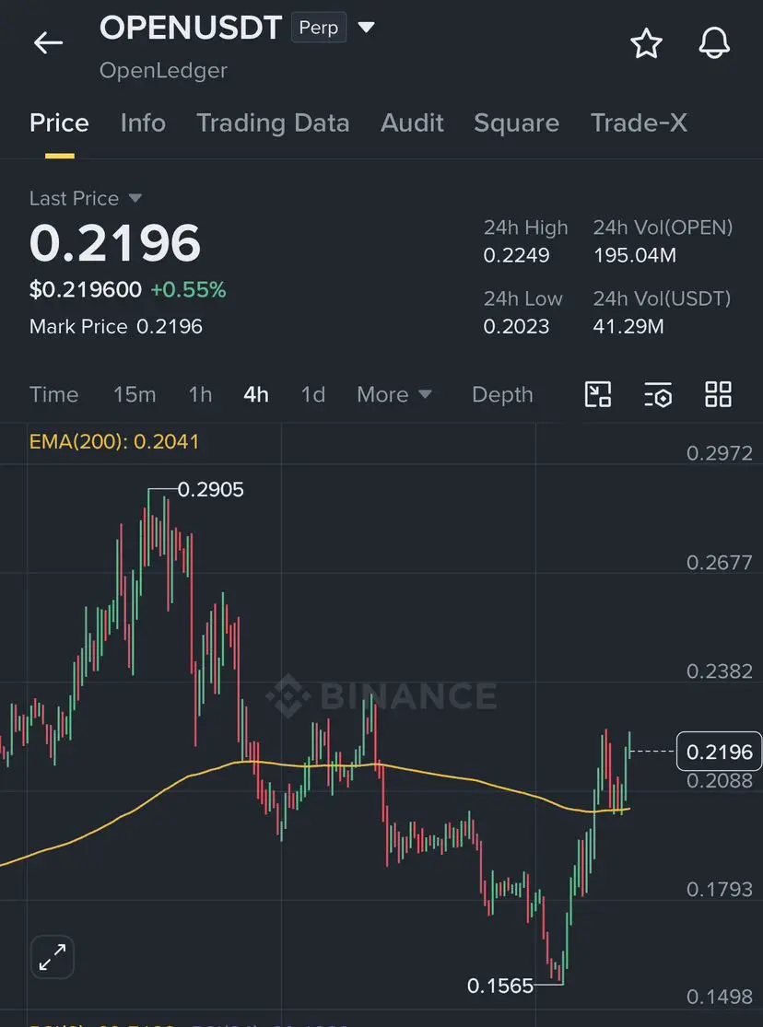
Task: Switch to the Info tab
Action: point(143,123)
